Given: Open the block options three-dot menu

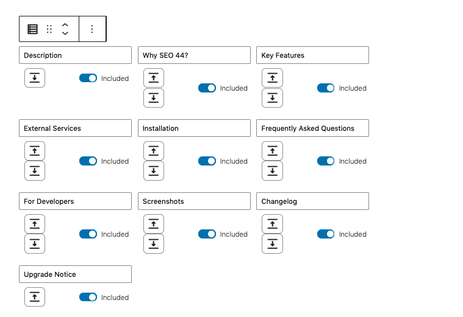Looking at the screenshot, I should click(92, 29).
